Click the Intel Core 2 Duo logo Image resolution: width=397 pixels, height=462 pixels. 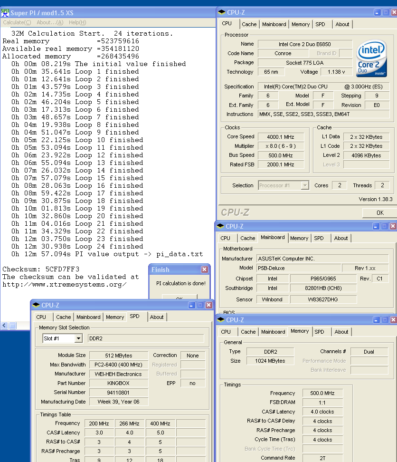(x=371, y=58)
